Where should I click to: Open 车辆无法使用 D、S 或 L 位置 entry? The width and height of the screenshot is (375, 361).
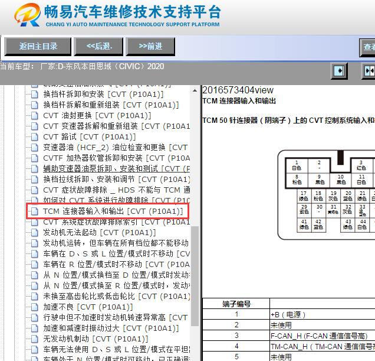pyautogui.click(x=117, y=350)
